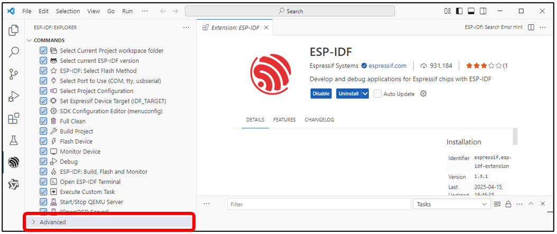The height and width of the screenshot is (234, 557).
Task: Uncheck the Flash Device checkbox
Action: pyautogui.click(x=44, y=142)
